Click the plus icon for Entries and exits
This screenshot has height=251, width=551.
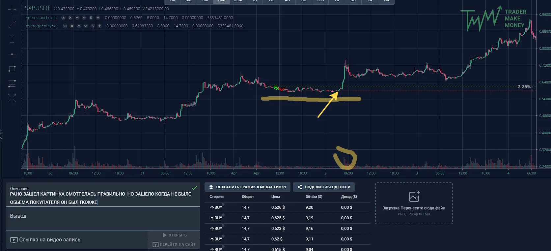click(x=98, y=18)
